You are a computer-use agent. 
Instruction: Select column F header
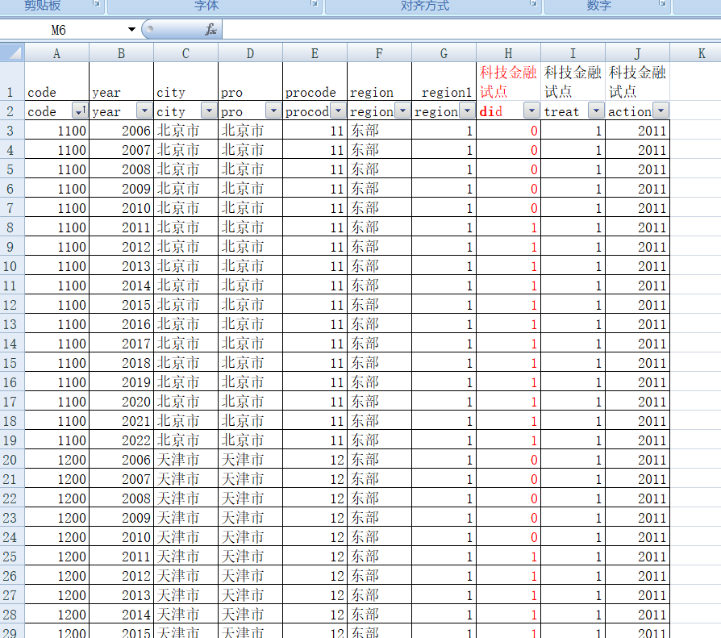(379, 53)
